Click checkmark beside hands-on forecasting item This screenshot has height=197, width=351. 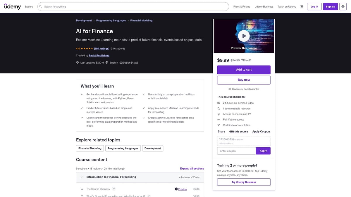[82, 94]
